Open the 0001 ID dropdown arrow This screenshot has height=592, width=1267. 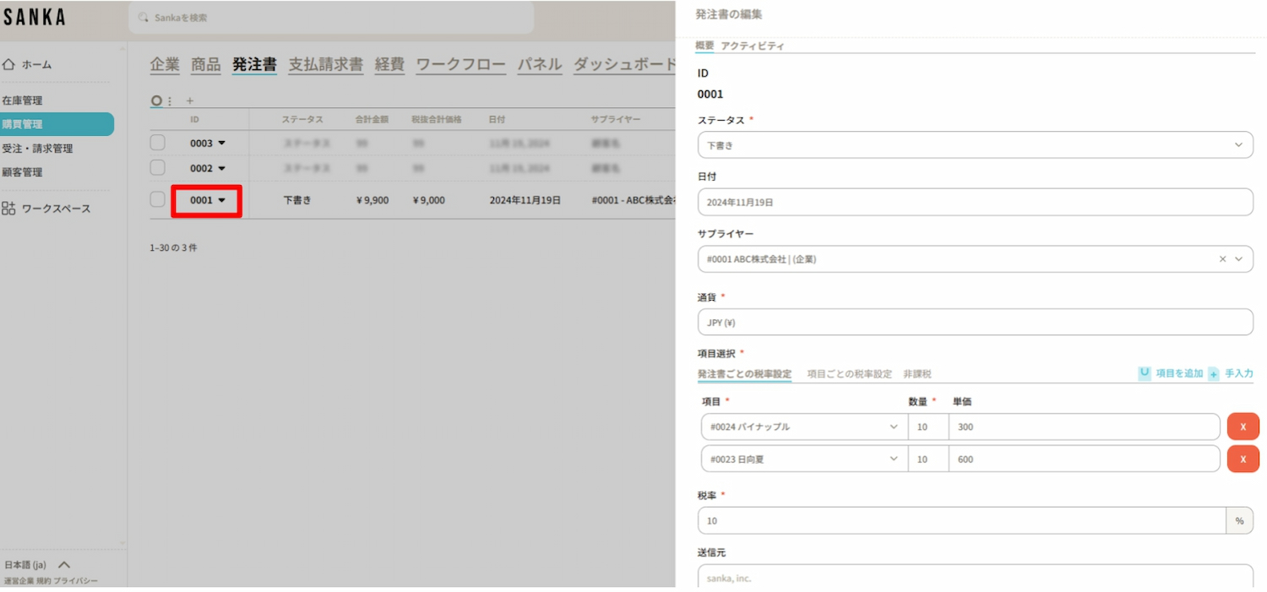coord(222,201)
